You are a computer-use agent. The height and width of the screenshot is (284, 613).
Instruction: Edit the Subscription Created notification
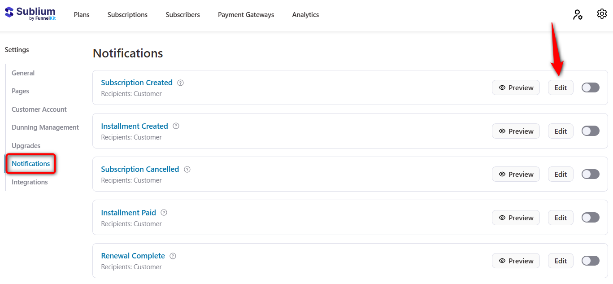click(x=561, y=87)
